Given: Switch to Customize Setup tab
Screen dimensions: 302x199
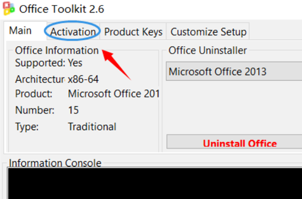Looking at the screenshot, I should [x=208, y=32].
